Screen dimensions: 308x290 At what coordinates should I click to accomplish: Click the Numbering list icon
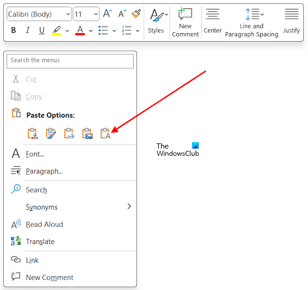127,31
